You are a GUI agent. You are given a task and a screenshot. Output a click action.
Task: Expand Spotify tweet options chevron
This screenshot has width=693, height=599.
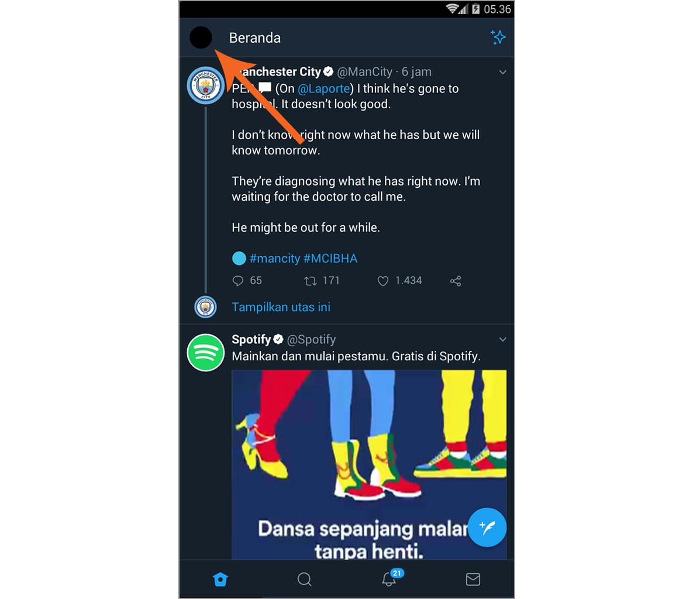(x=502, y=339)
